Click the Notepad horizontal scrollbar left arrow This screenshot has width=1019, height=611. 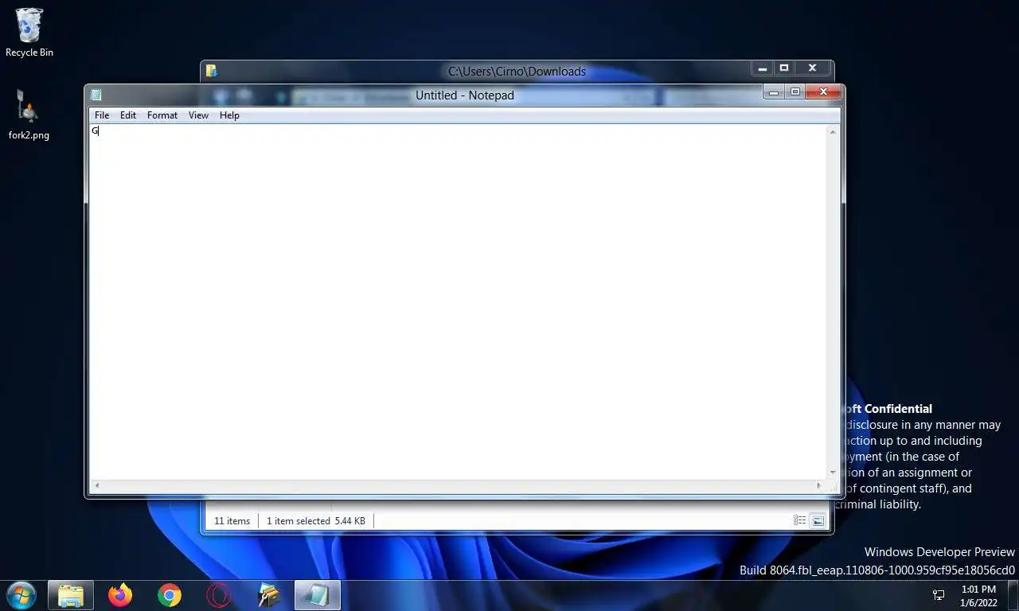click(x=97, y=485)
